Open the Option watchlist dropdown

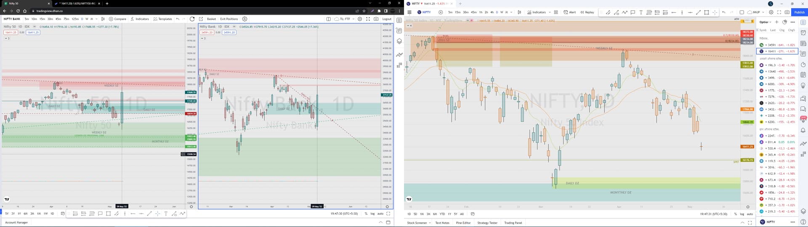(765, 22)
